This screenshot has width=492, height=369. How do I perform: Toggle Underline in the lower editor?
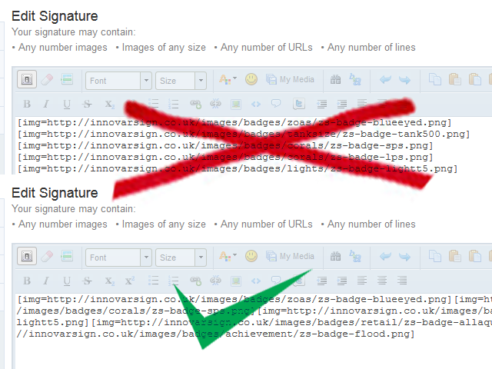[66, 281]
